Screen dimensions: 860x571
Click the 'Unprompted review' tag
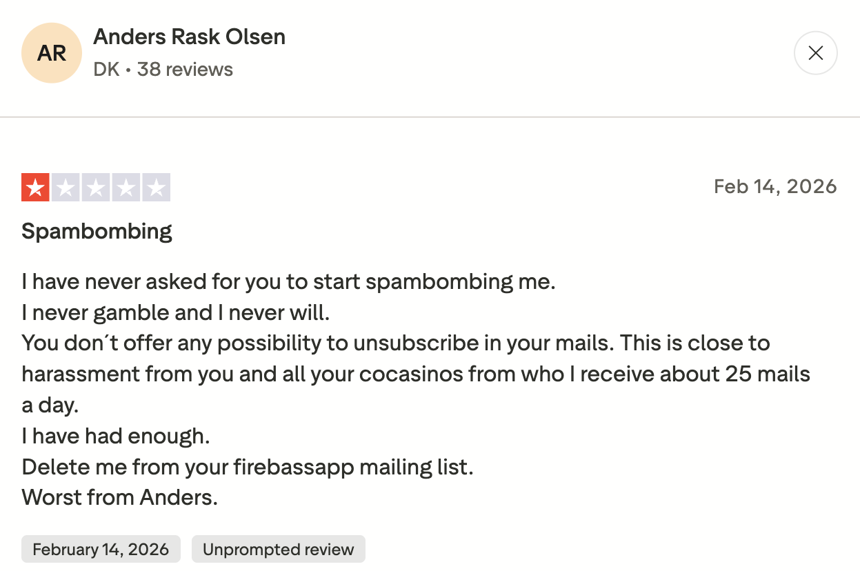tap(278, 549)
